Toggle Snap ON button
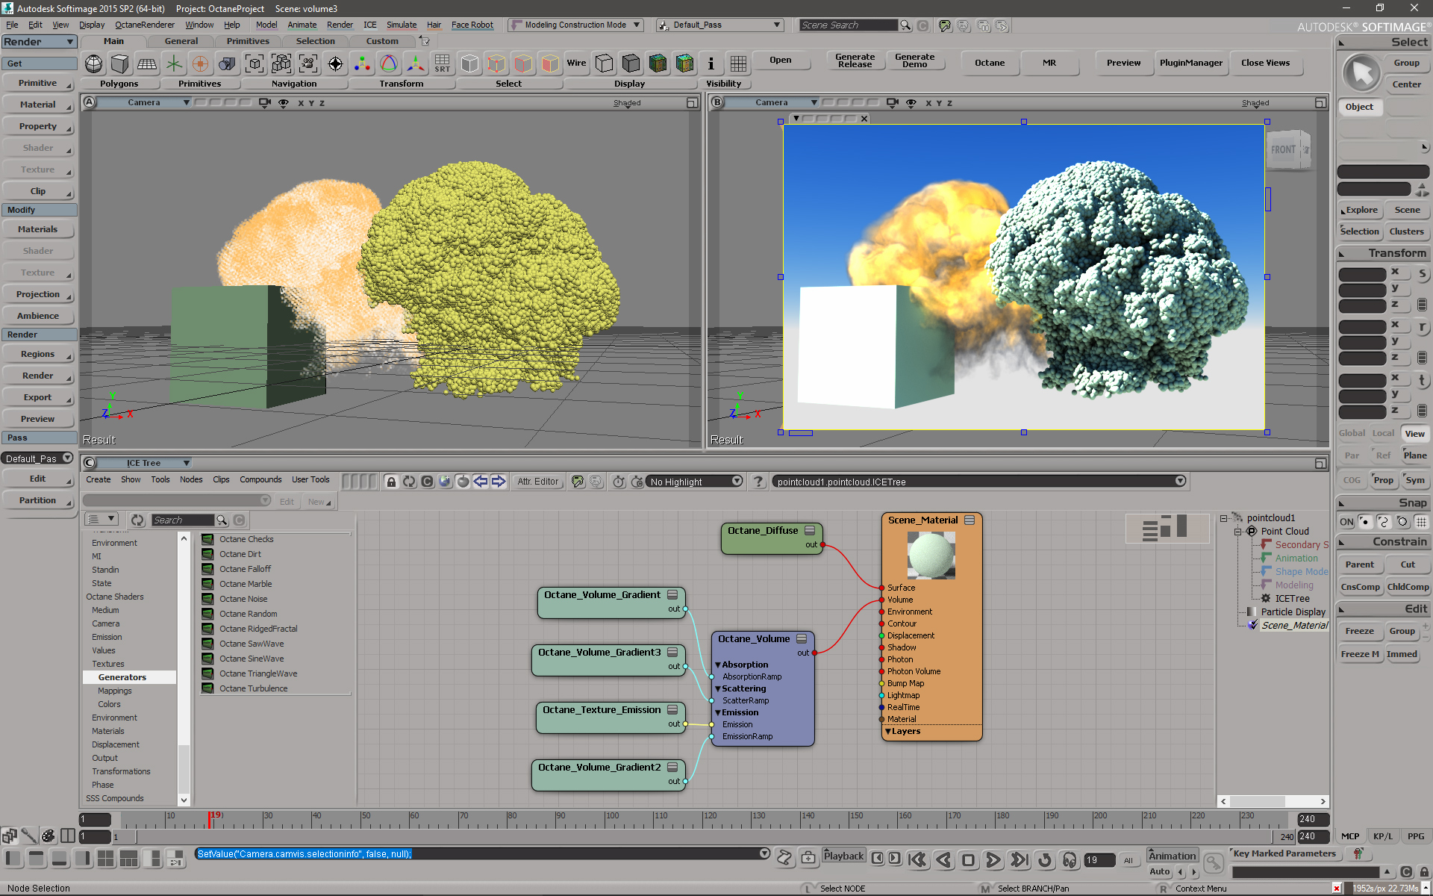Screen dimensions: 1433x896 1346,522
